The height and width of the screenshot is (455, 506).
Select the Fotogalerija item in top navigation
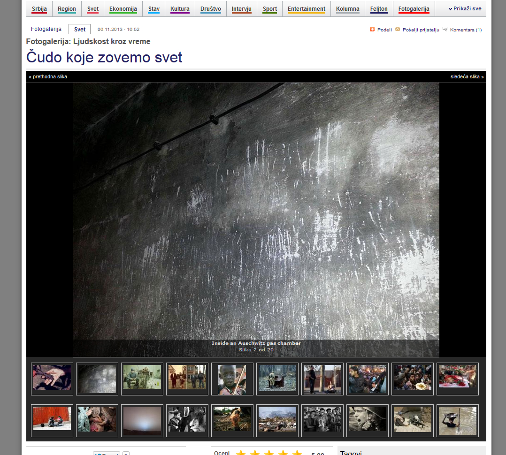click(x=414, y=9)
